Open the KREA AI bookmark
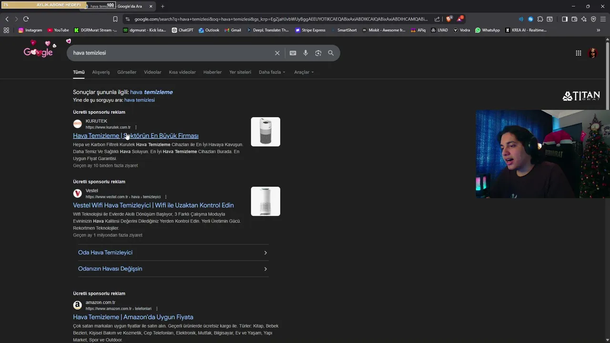Screen dimensions: 610x343 point(526,30)
